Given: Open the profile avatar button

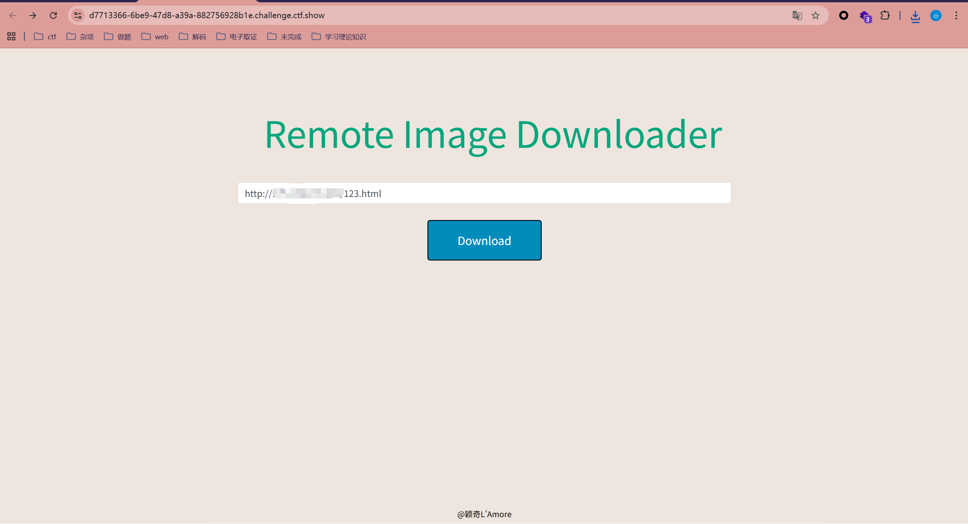Looking at the screenshot, I should pyautogui.click(x=936, y=16).
